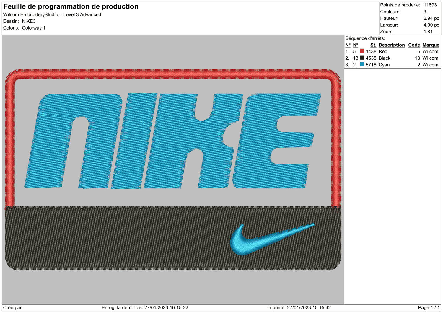
Task: Click the width value '4.90 po'
Action: 431,25
